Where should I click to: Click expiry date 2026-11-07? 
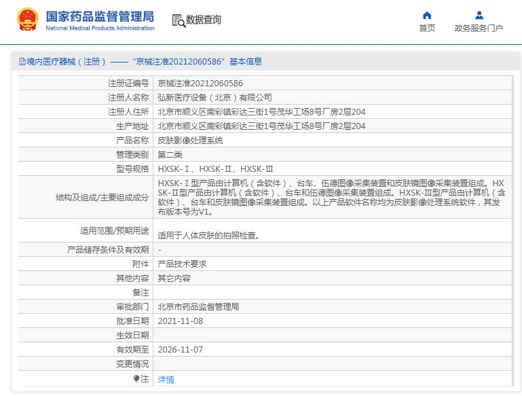(x=180, y=350)
